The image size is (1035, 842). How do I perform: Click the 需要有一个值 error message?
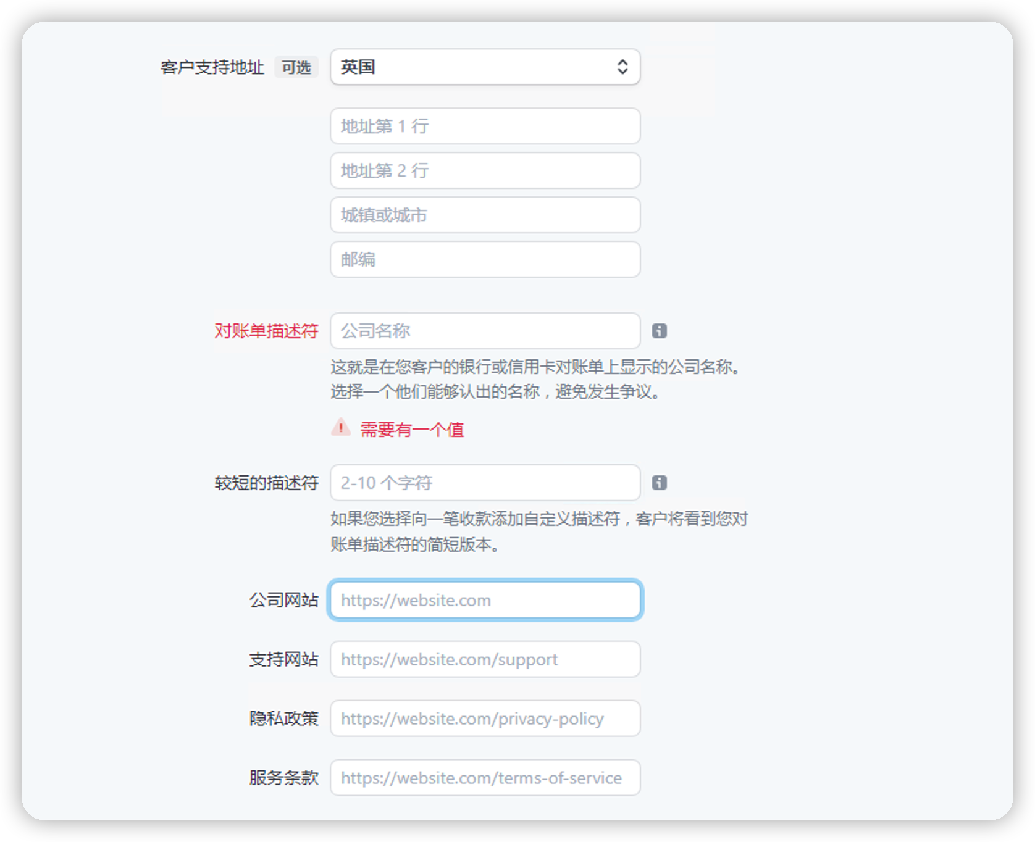(412, 430)
